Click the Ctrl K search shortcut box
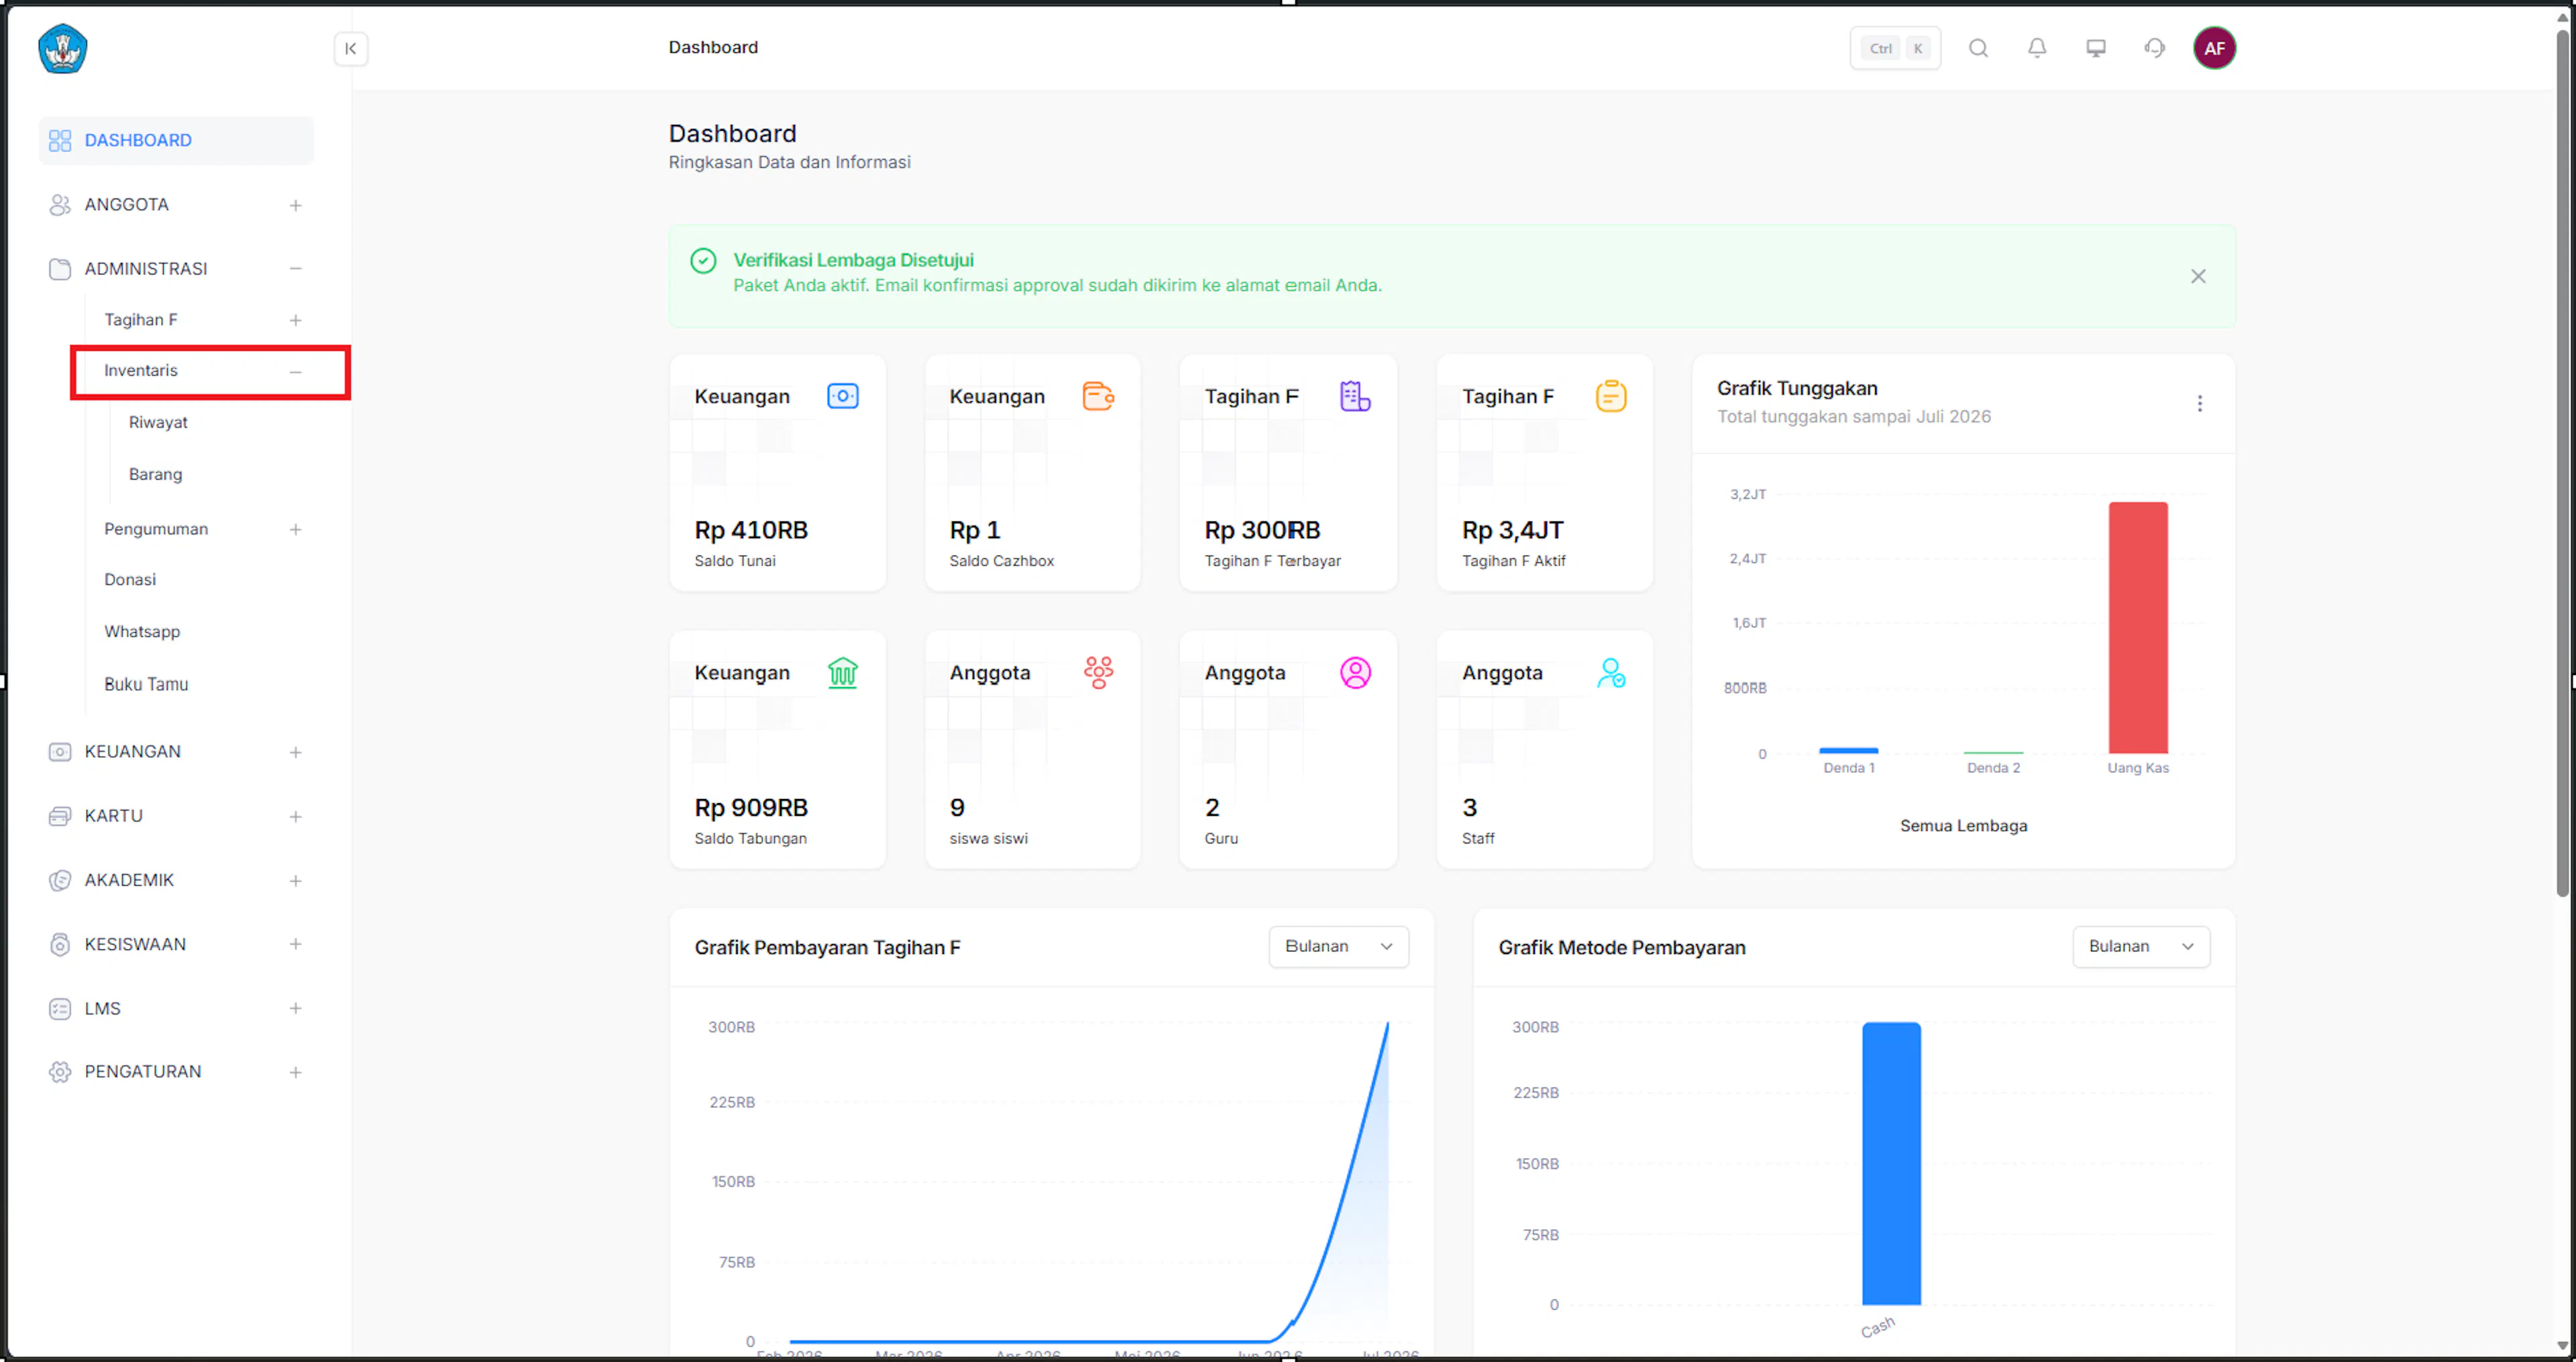The height and width of the screenshot is (1362, 2576). click(x=1895, y=48)
